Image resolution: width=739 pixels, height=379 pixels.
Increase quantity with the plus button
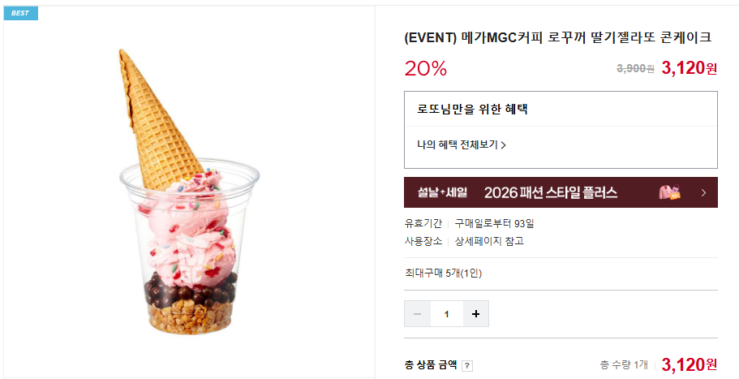pyautogui.click(x=475, y=314)
